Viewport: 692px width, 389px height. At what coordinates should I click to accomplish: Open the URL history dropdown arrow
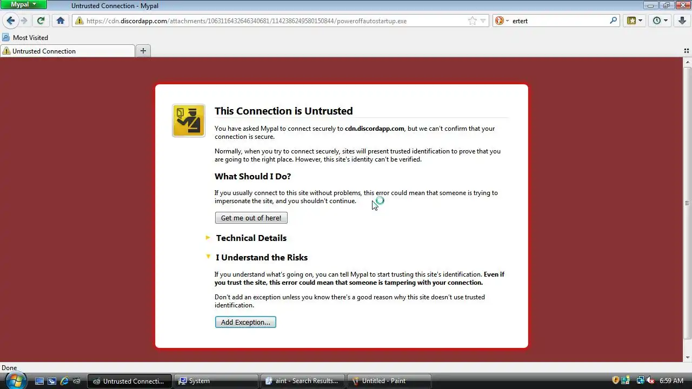(x=483, y=21)
